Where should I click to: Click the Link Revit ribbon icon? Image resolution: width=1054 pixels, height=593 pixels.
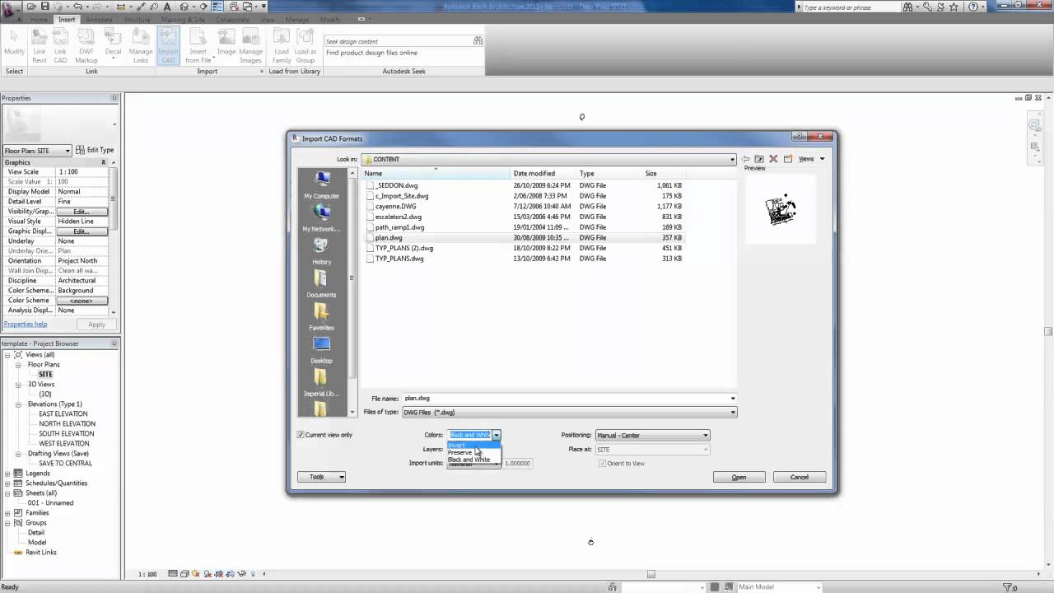[x=40, y=46]
